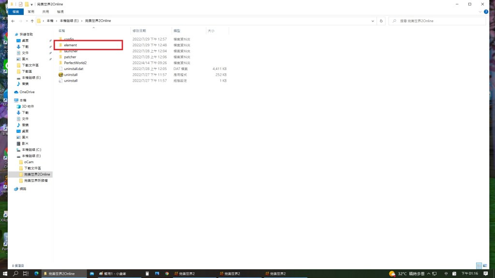Open recent locations dropdown arrow
This screenshot has width=495, height=278.
26,21
